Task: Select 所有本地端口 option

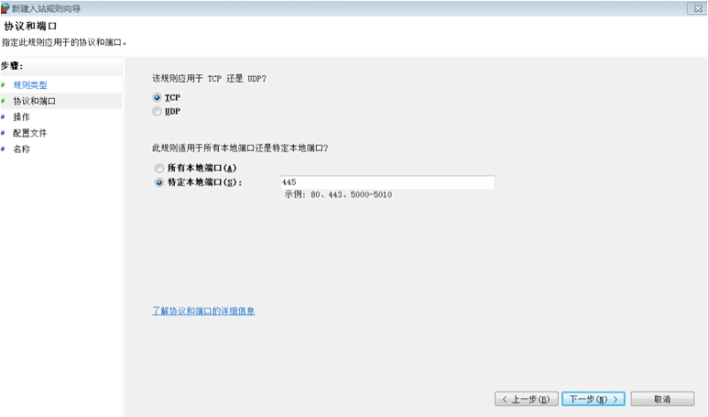Action: [x=159, y=168]
